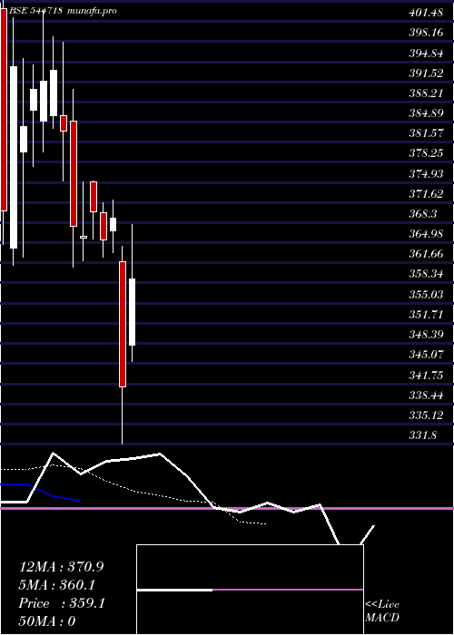Click the magenta MACD zero line
This screenshot has height=635, width=454.
tap(227, 508)
